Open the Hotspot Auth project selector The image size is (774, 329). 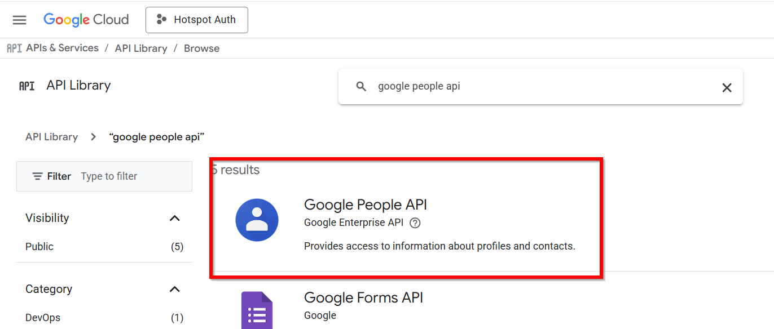pyautogui.click(x=196, y=20)
